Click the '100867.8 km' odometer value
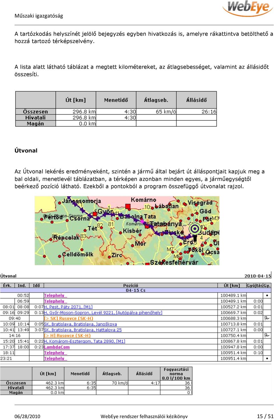Screen dimensions: 274x420 [233, 341]
